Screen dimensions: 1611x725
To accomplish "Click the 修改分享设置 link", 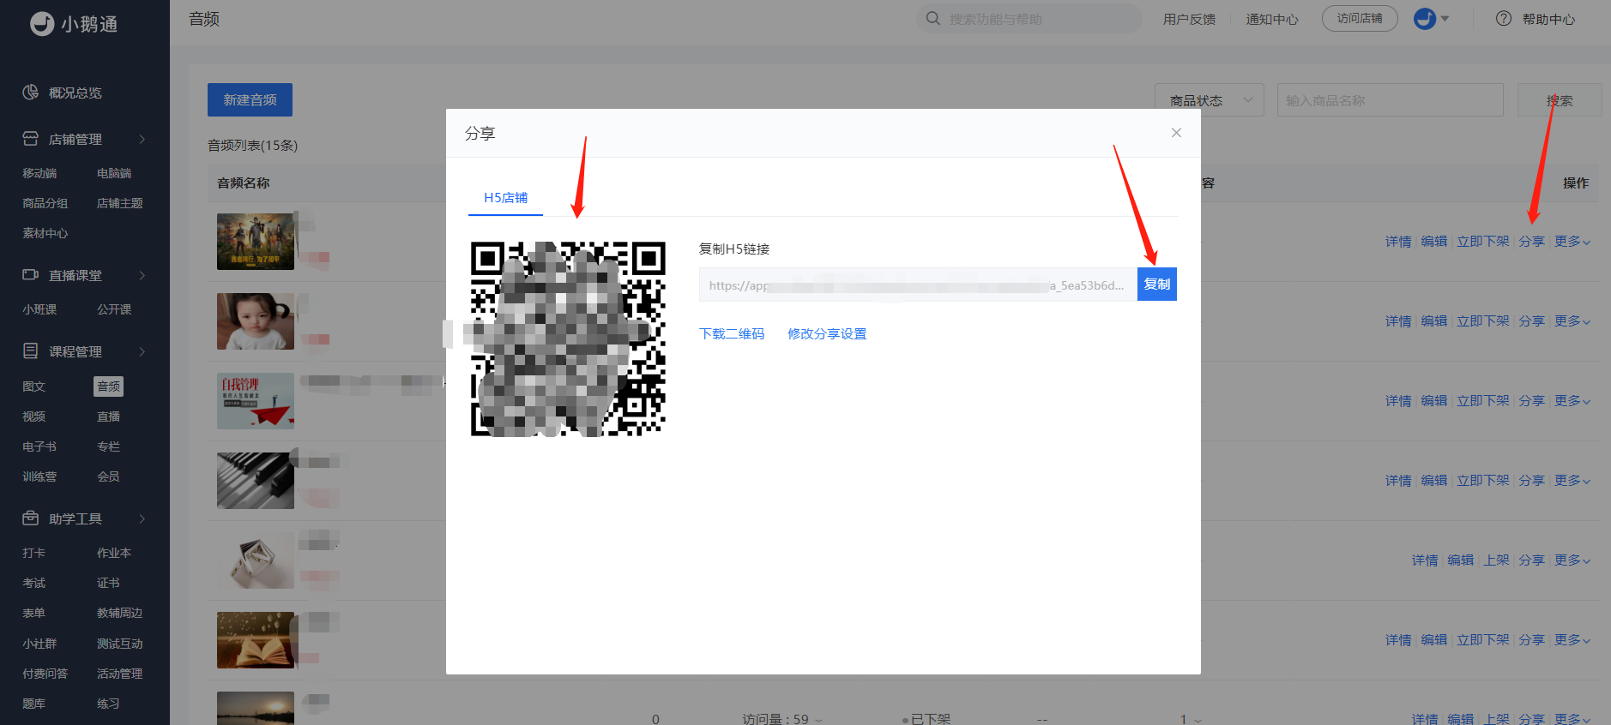I will pos(827,334).
